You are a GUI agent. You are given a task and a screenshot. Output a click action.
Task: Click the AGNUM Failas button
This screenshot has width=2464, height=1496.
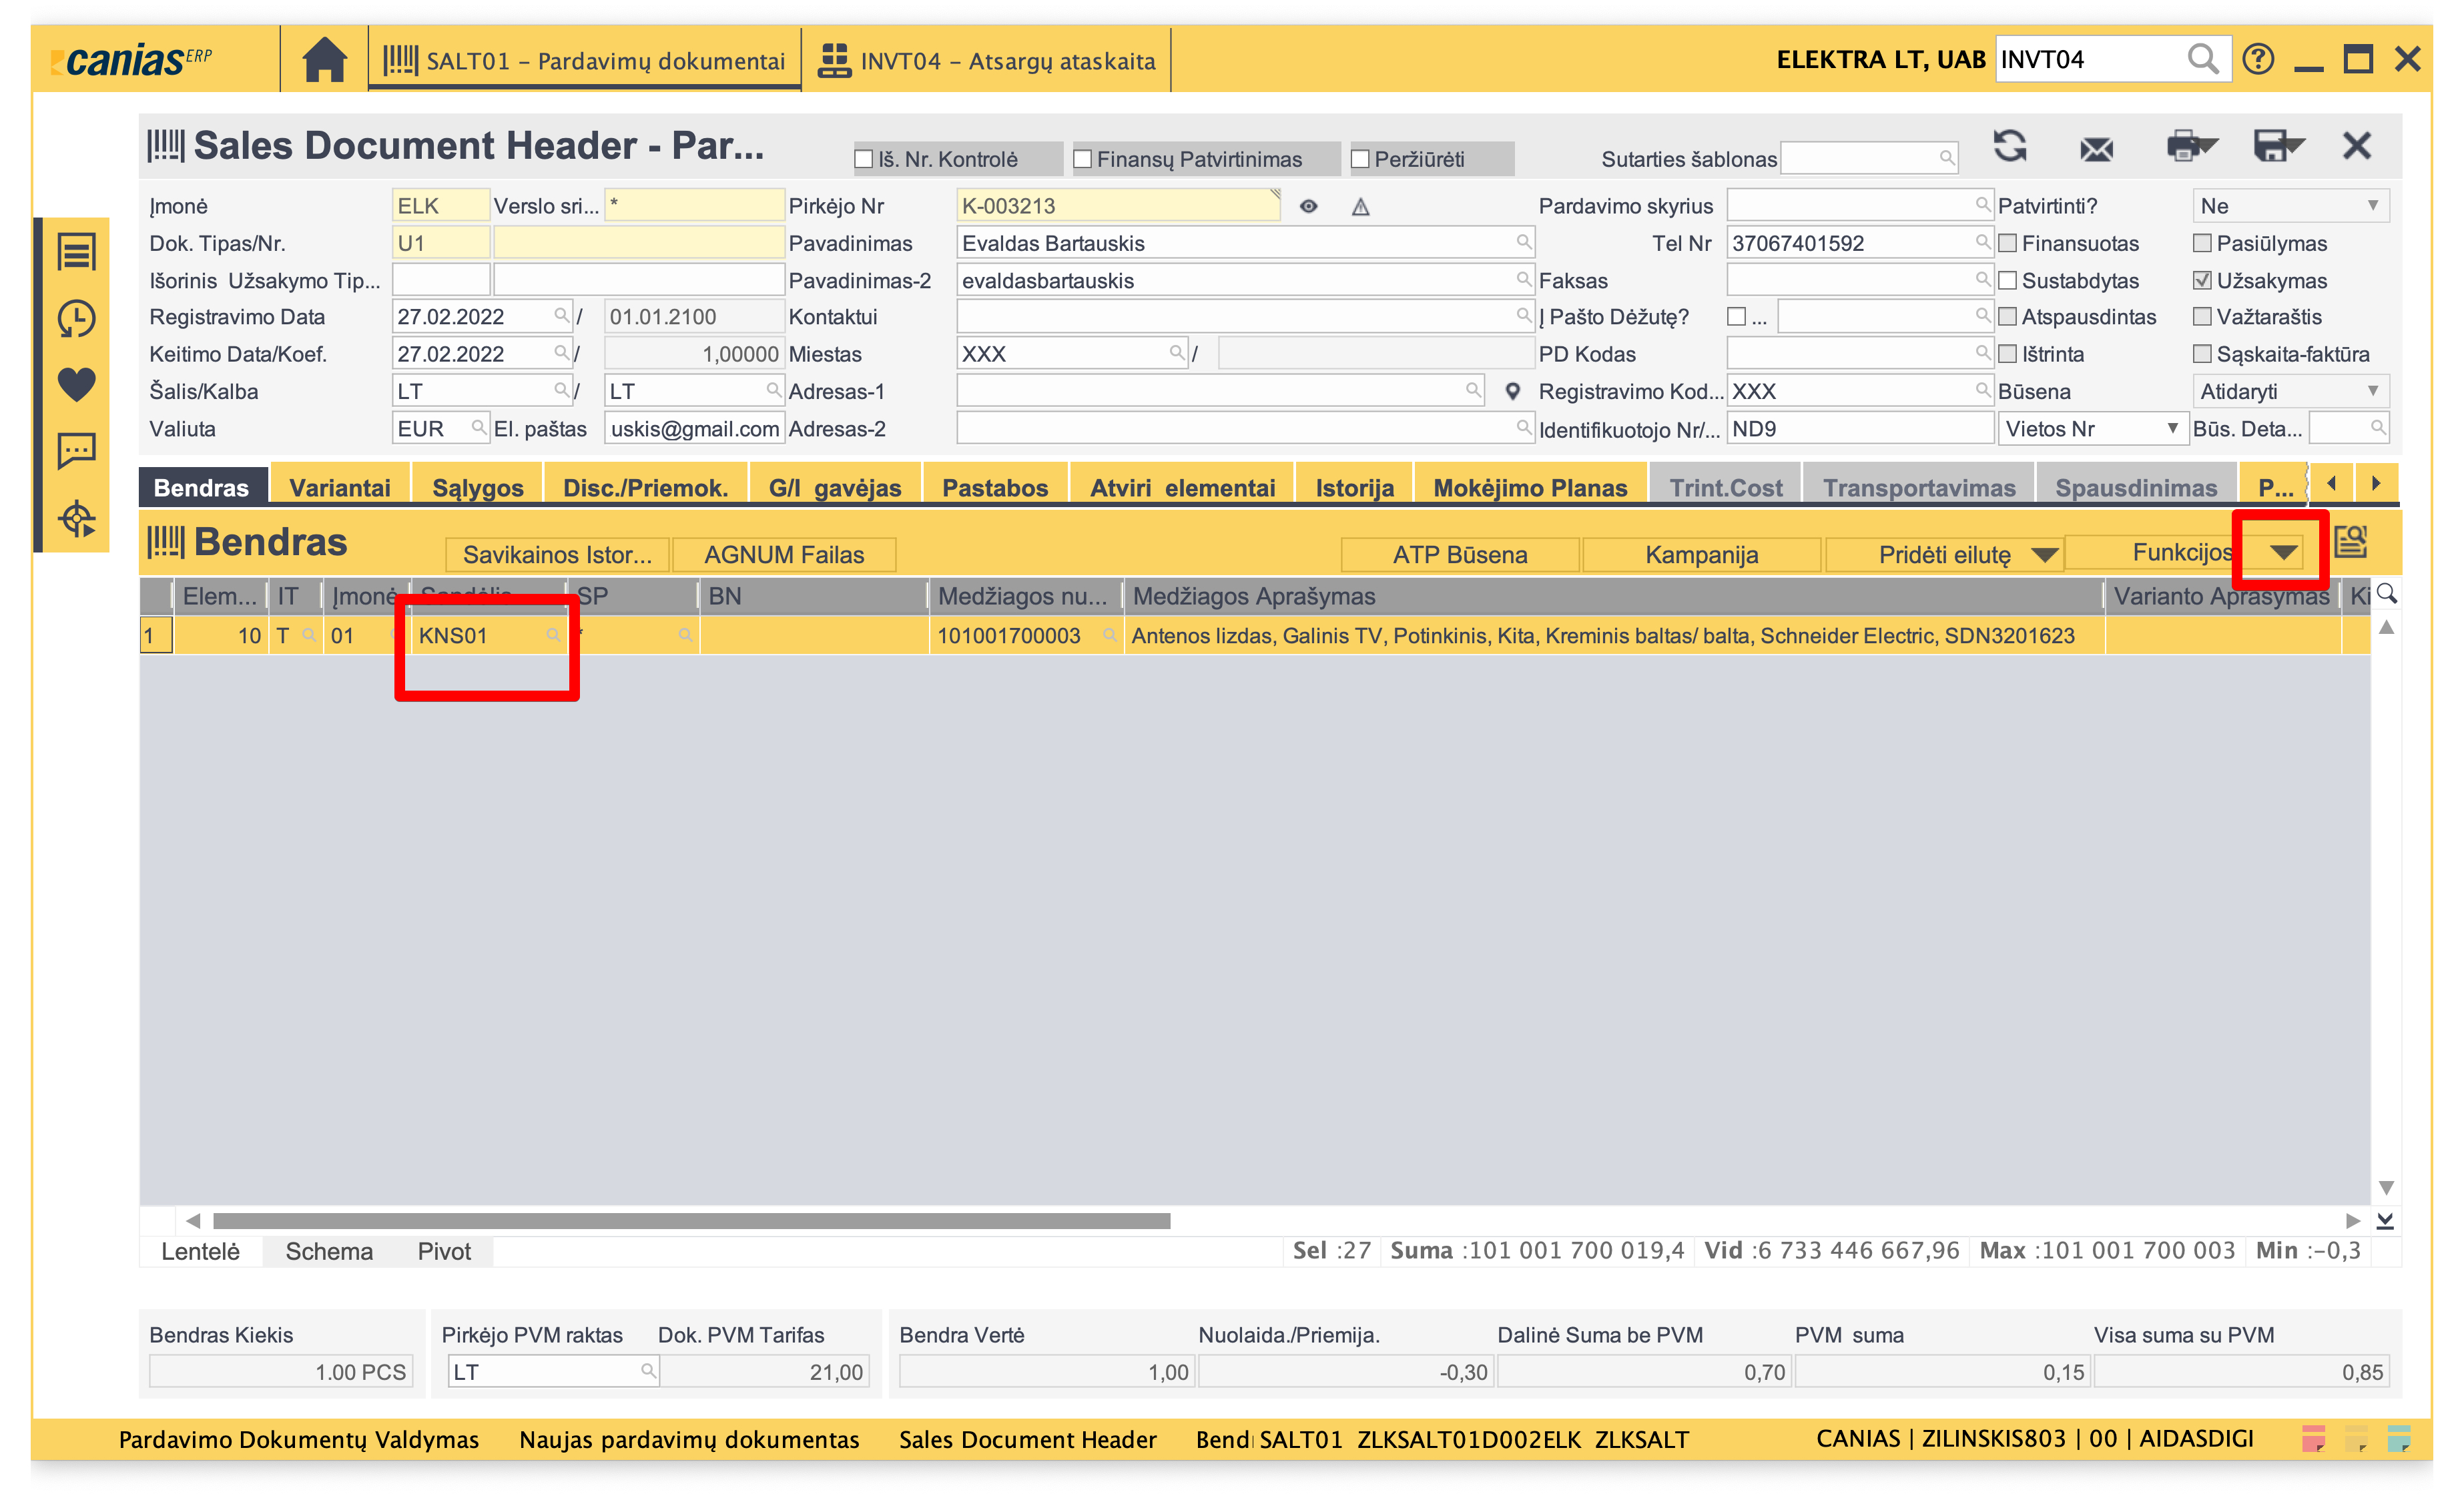point(783,555)
